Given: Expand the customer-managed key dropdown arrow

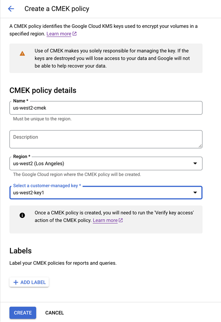Looking at the screenshot, I should click(195, 193).
